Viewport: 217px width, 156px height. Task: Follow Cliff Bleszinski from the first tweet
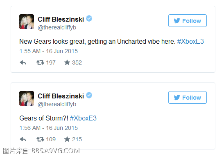[188, 20]
